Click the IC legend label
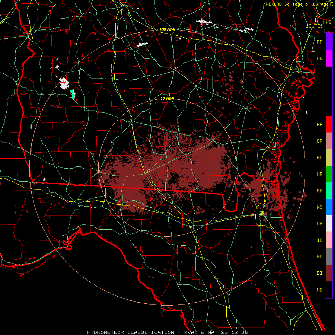This screenshot has height=335, width=335. coord(319,240)
